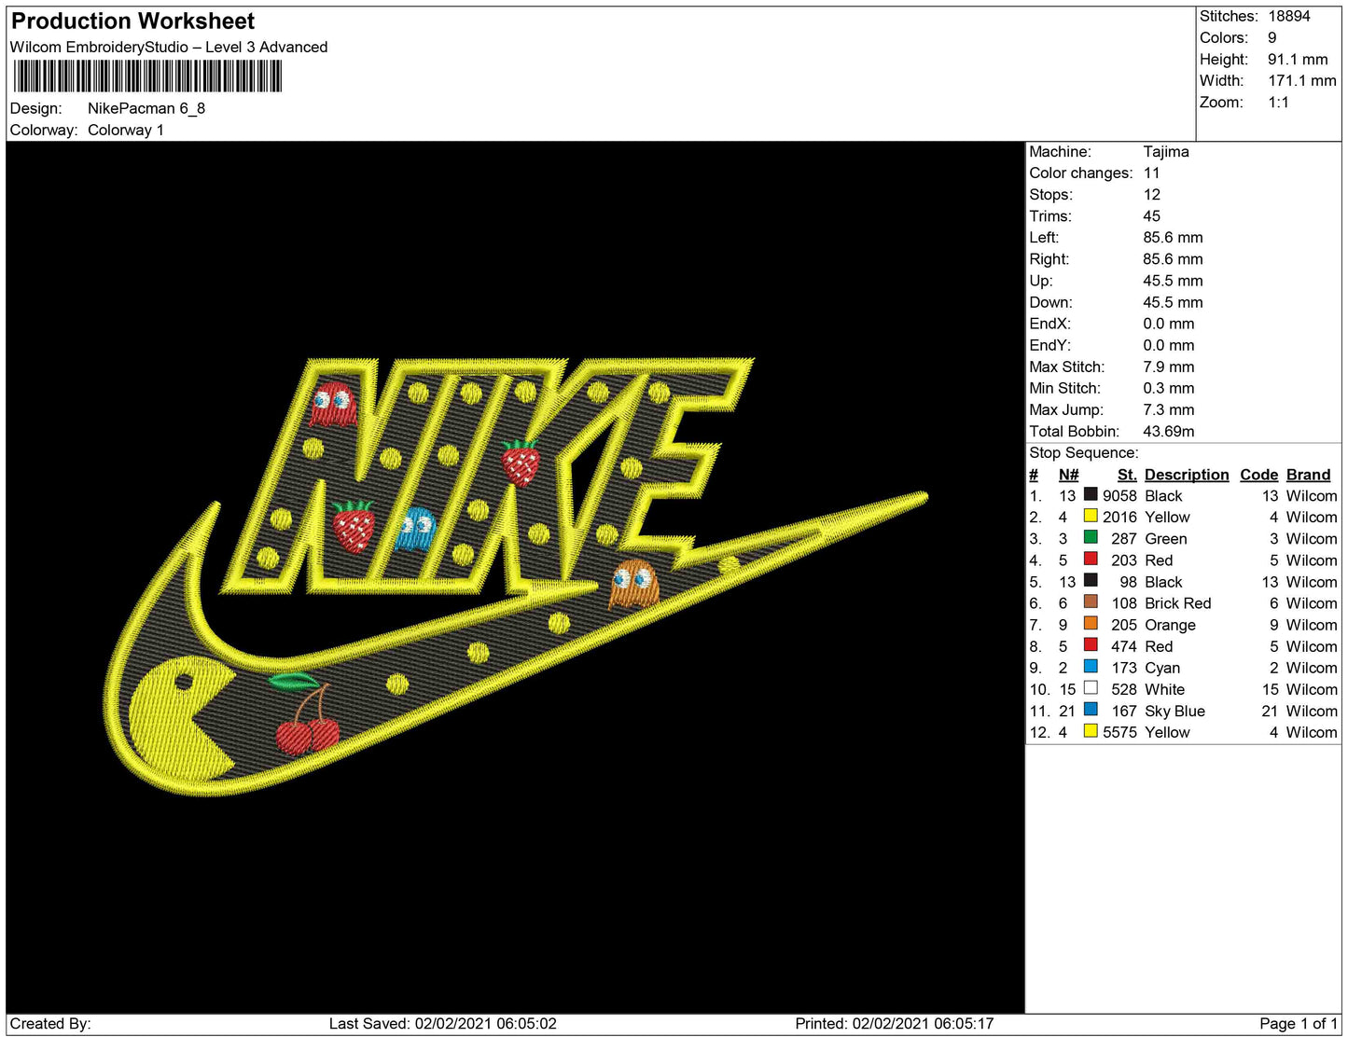This screenshot has height=1037, width=1348.
Task: Click the red ghost on the letter N
Action: click(x=333, y=404)
